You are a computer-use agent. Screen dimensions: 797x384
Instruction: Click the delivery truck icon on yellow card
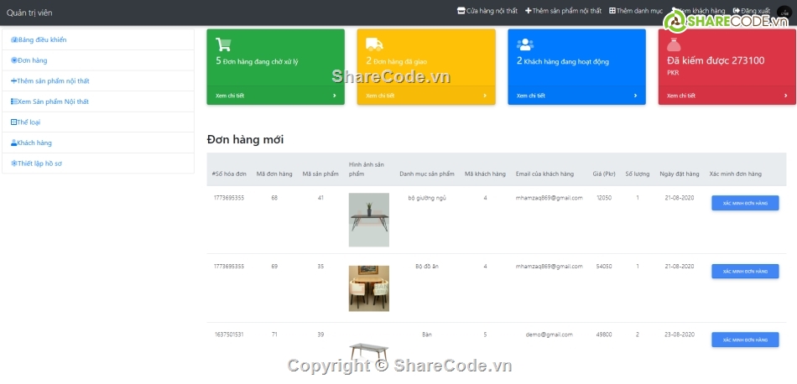(374, 45)
